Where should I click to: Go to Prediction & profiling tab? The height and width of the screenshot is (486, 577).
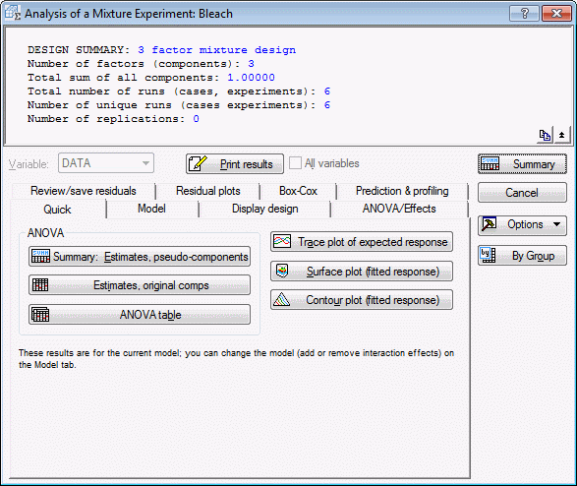[x=402, y=191]
